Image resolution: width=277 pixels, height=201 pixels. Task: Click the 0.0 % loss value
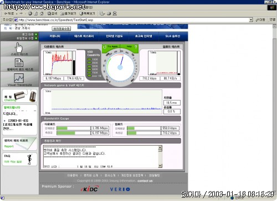point(172,112)
